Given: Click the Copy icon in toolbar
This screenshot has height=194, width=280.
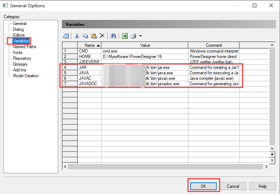Looking at the screenshot, I should tap(85, 36).
